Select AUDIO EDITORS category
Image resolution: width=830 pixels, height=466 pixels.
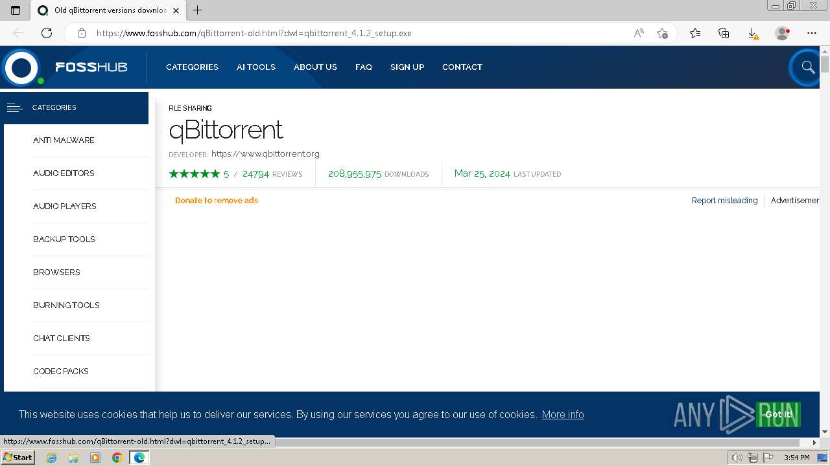pyautogui.click(x=64, y=173)
